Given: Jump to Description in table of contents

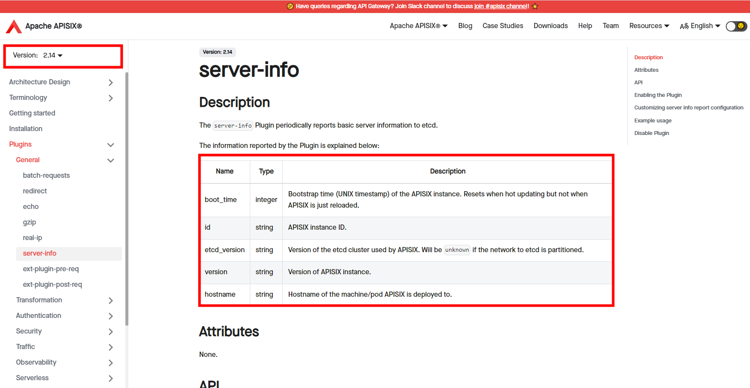Looking at the screenshot, I should click(x=648, y=57).
